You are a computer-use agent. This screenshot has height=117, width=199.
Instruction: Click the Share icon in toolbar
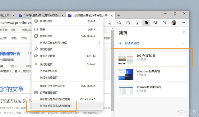point(164,23)
